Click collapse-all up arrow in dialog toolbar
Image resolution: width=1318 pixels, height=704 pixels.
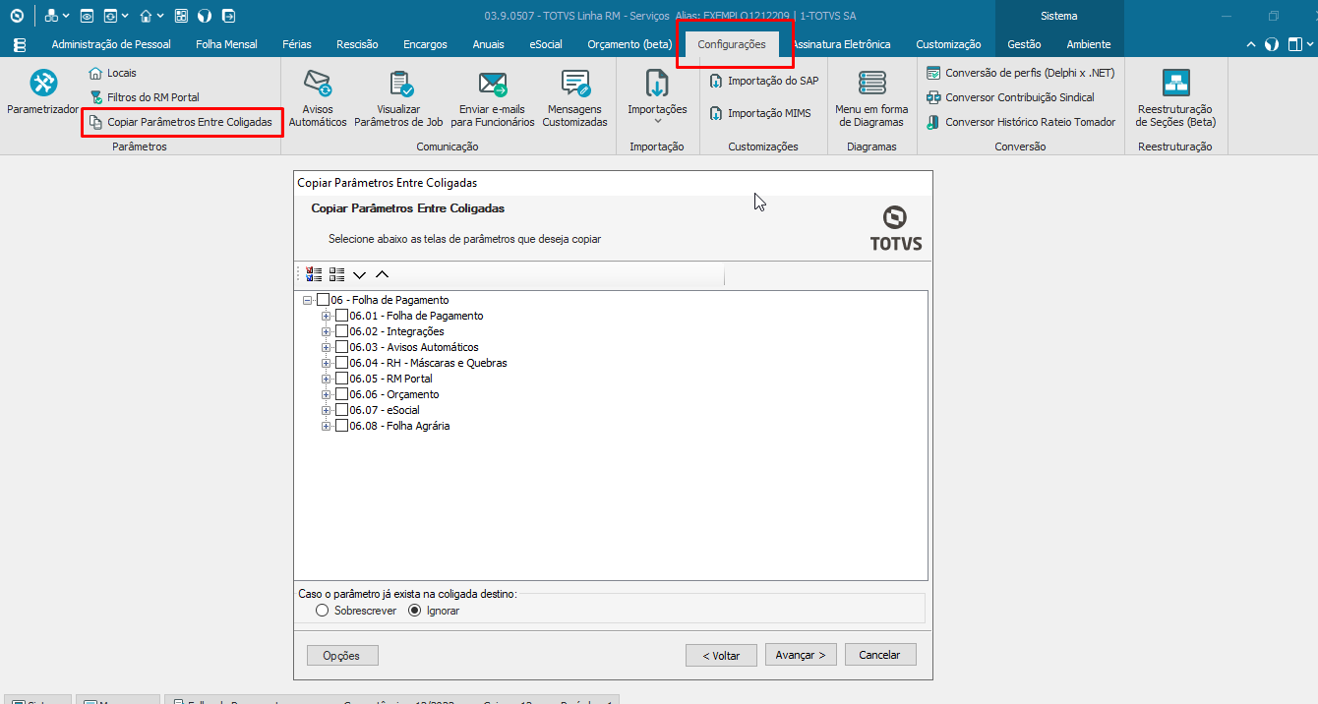pyautogui.click(x=382, y=274)
